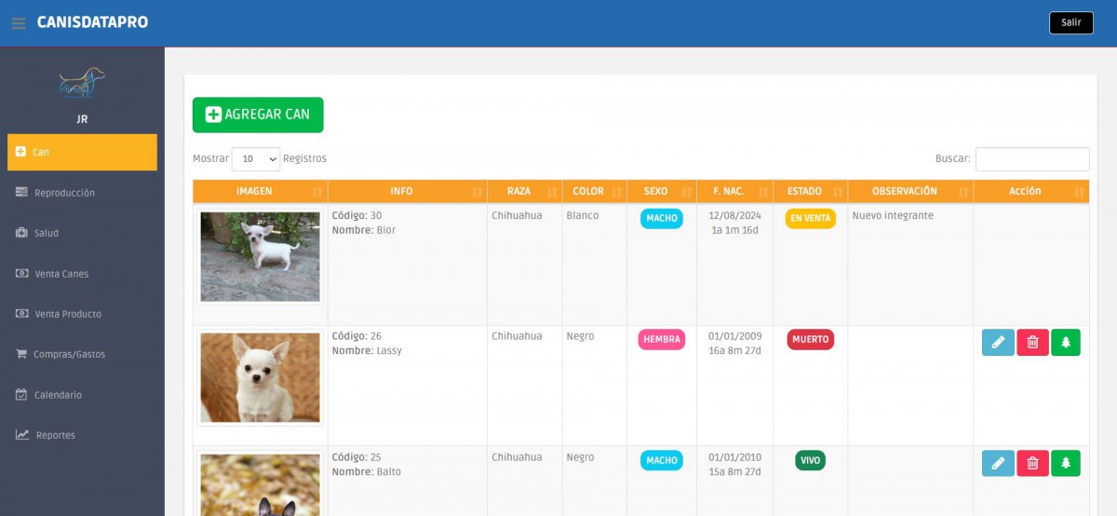Click the kennel dog logo in sidebar

82,83
